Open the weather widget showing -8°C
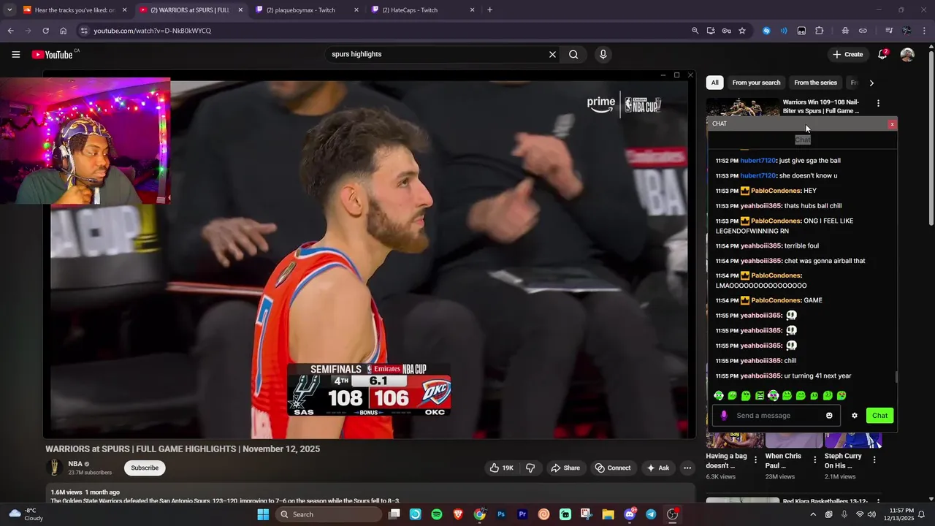Screen dimensions: 935x526 click(x=26, y=514)
